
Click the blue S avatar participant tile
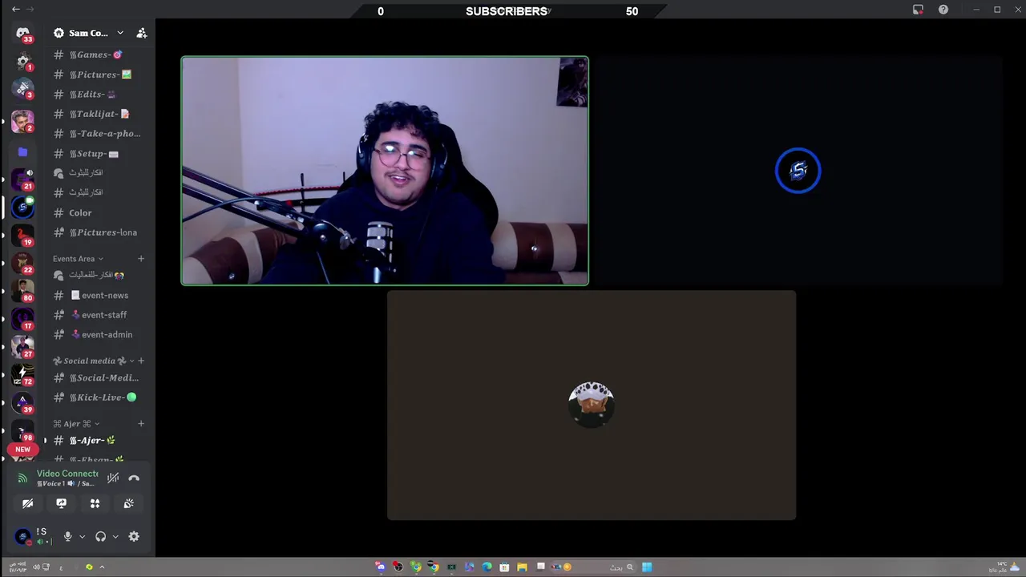tap(798, 171)
